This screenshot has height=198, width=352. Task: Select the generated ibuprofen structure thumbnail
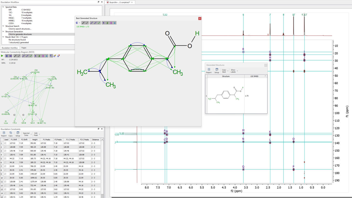pos(226,95)
